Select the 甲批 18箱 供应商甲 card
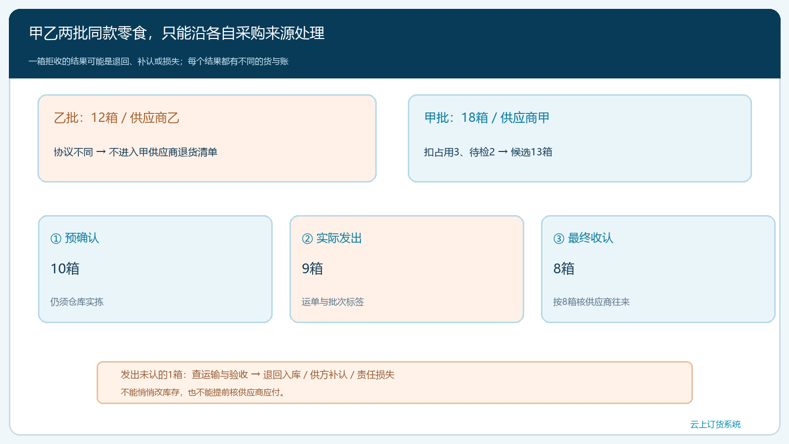 [x=580, y=138]
